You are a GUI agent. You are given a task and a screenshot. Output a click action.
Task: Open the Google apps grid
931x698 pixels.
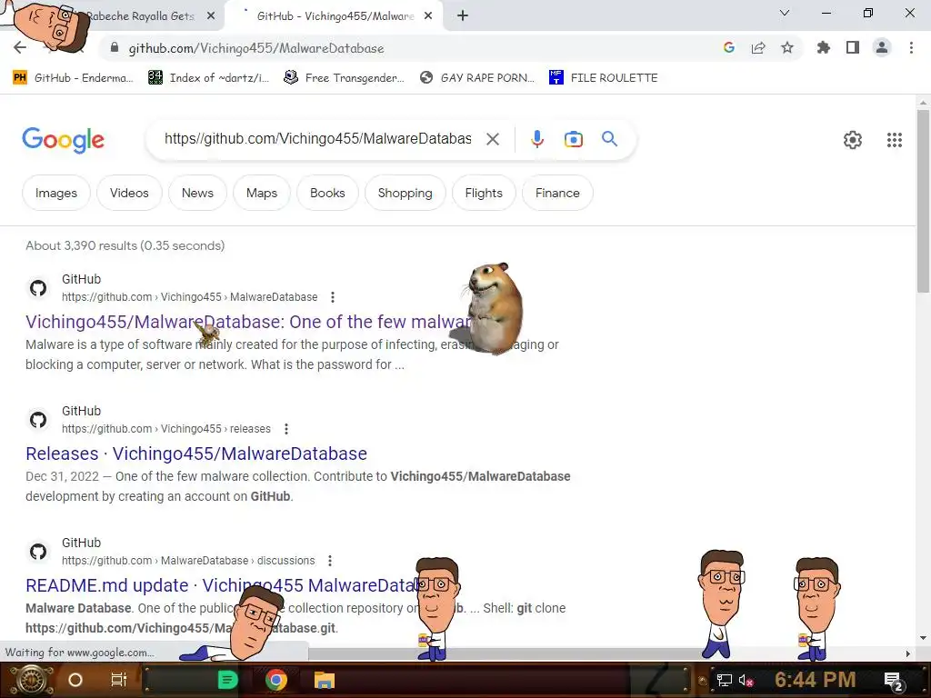pyautogui.click(x=895, y=140)
